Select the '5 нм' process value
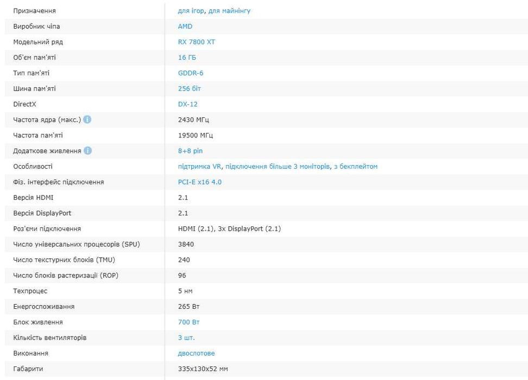 tap(185, 291)
